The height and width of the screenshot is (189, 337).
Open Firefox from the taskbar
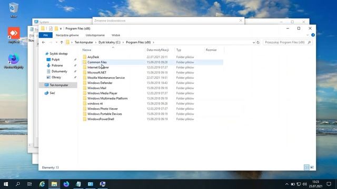(x=66, y=184)
